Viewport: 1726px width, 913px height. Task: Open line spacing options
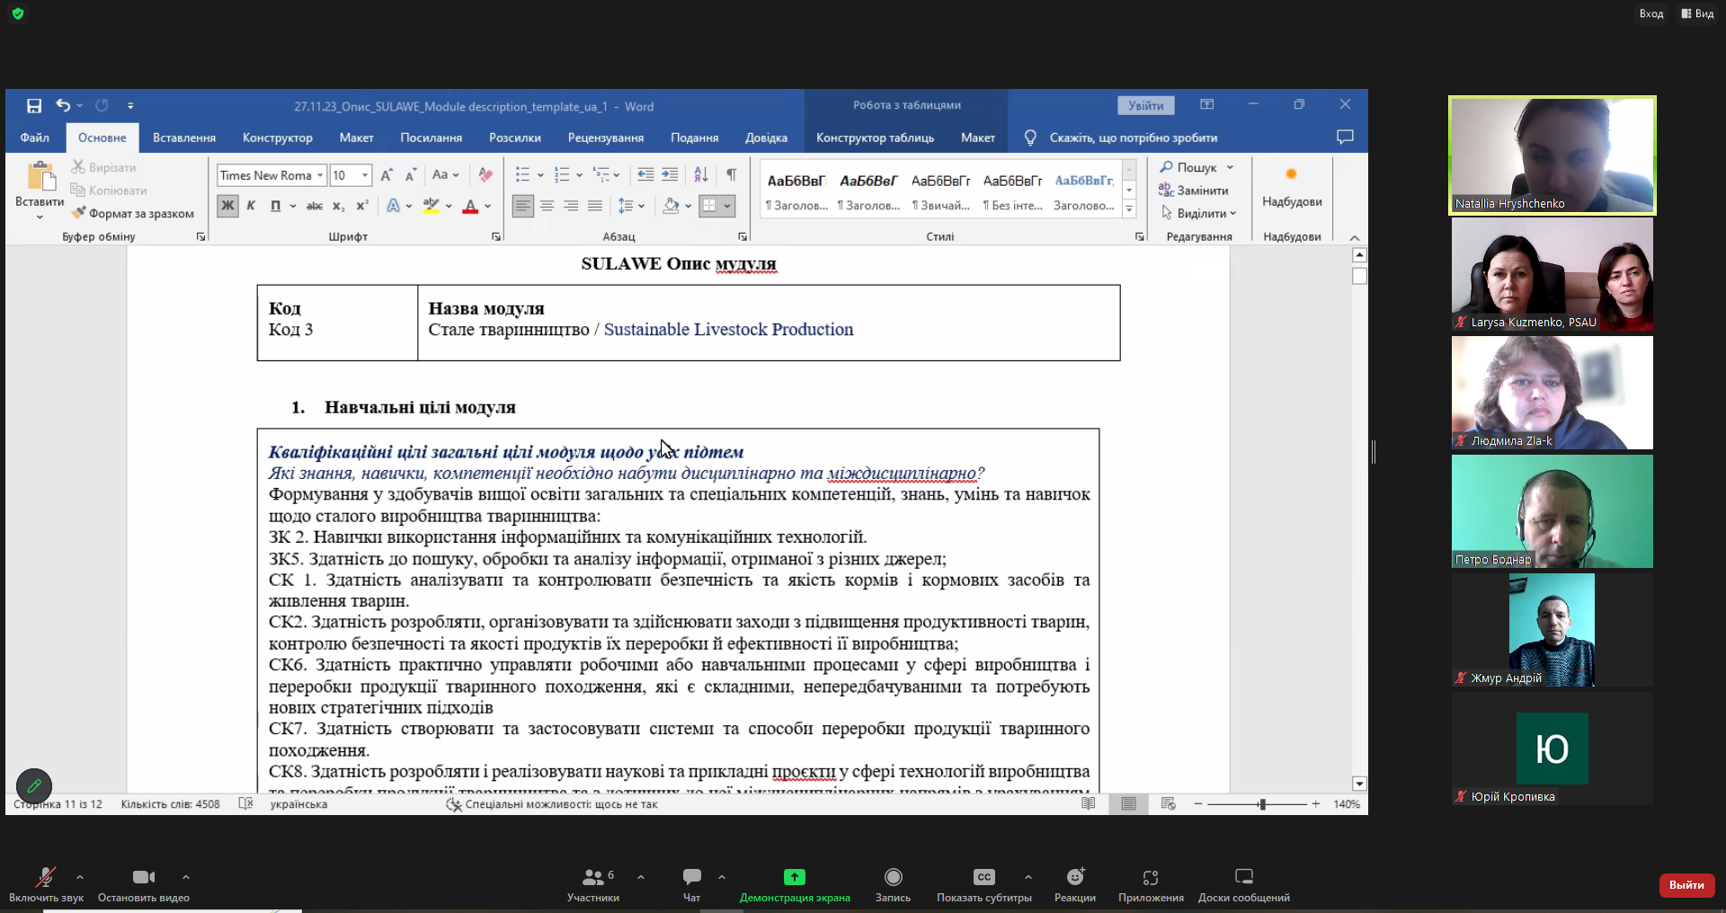pyautogui.click(x=631, y=206)
